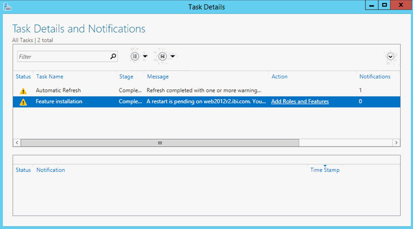Close the Task Details window
The width and height of the screenshot is (413, 229).
point(401,5)
